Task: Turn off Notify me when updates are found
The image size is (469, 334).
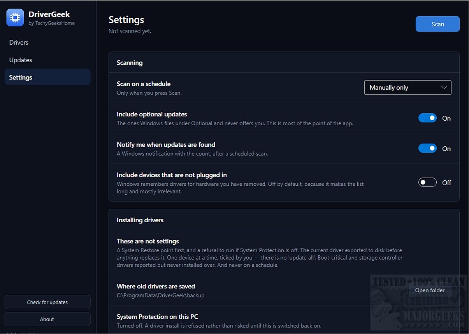Action: (427, 148)
